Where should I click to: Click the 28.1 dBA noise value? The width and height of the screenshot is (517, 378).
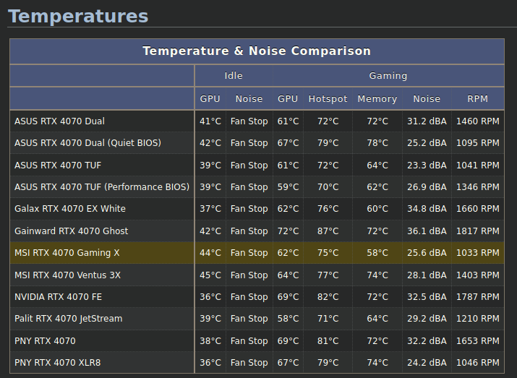click(427, 275)
